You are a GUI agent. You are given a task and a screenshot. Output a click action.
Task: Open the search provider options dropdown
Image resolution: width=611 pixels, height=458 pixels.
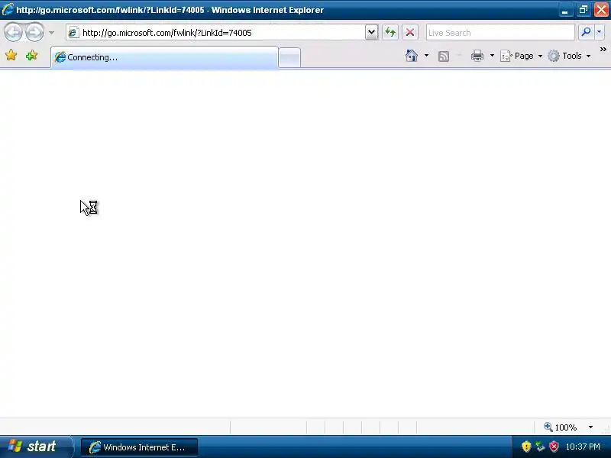(600, 32)
